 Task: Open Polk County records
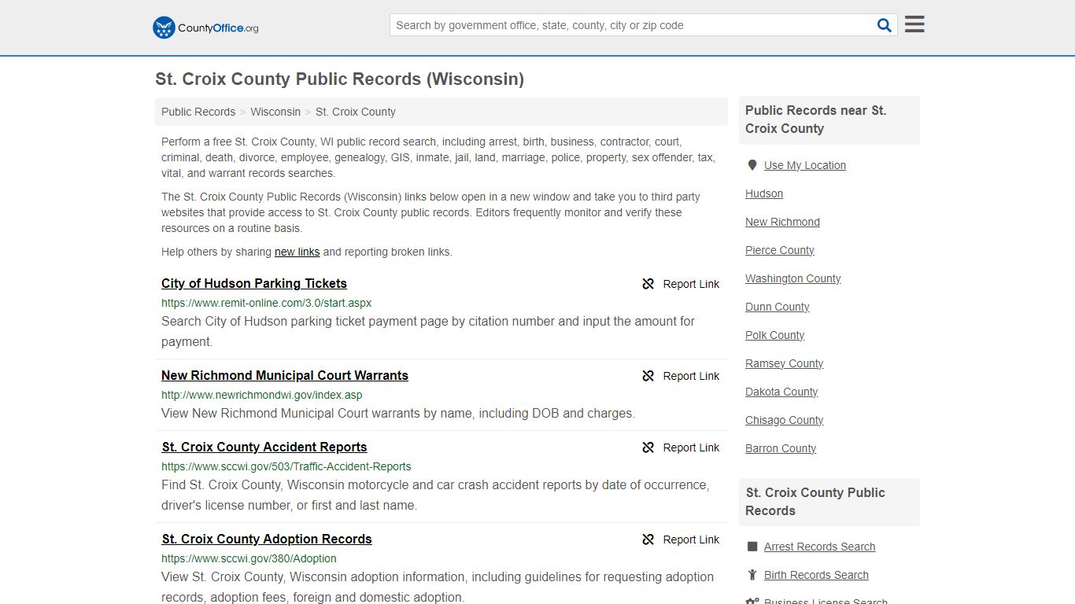coord(775,335)
